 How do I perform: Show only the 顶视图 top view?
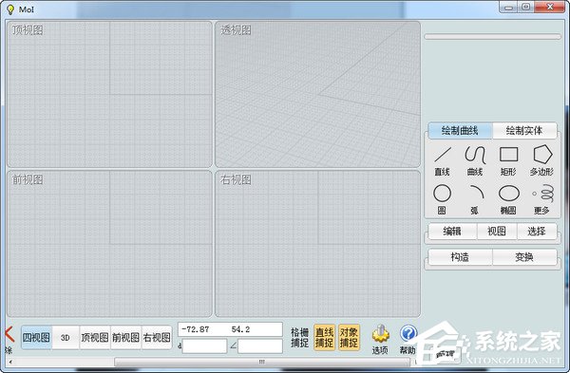(94, 337)
